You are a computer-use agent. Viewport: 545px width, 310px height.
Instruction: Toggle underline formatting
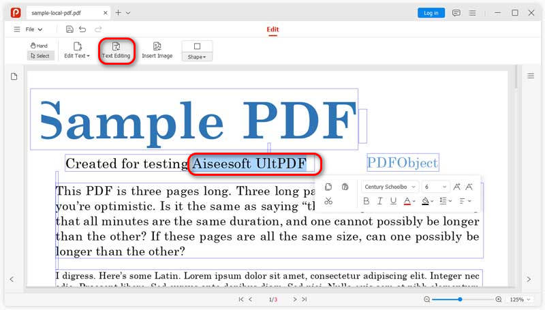393,201
